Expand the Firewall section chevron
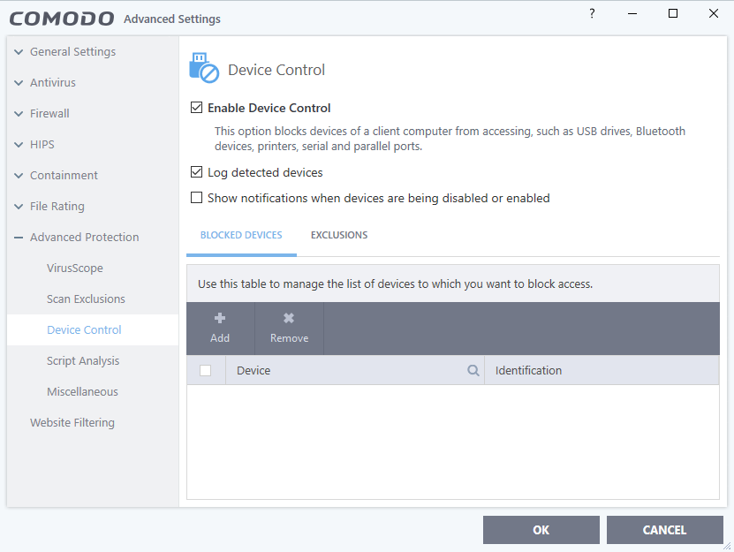 tap(19, 114)
